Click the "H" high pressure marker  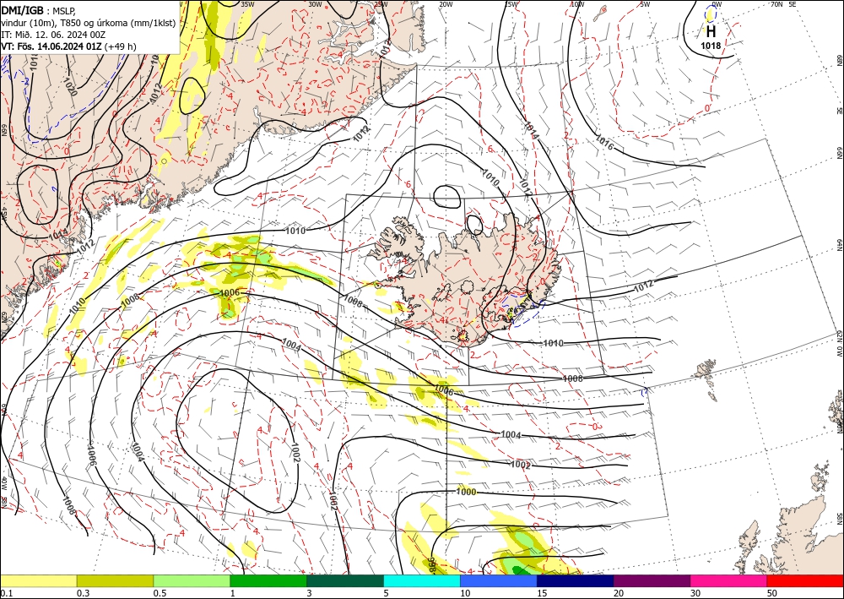point(711,30)
